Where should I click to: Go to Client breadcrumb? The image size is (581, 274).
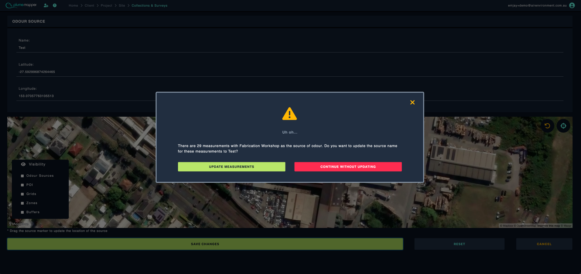(89, 5)
